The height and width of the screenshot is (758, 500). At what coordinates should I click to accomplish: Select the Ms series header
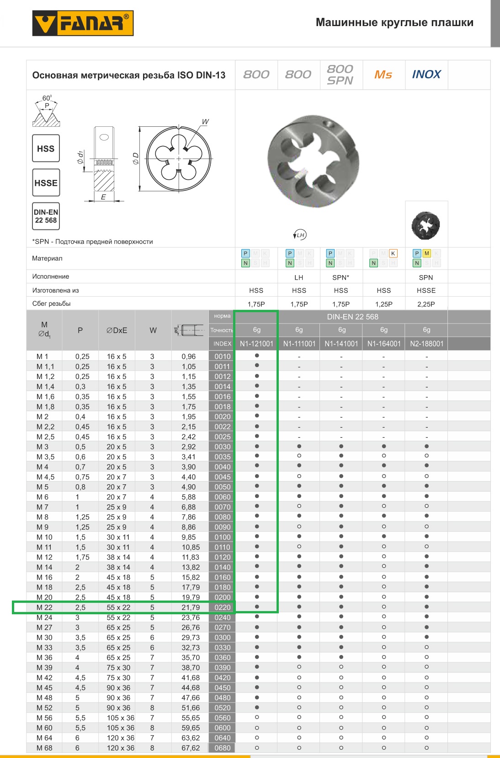[x=383, y=74]
